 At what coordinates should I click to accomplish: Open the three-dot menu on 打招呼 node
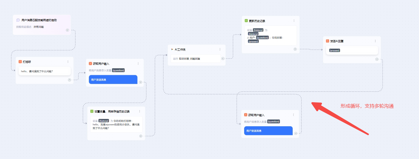click(68, 62)
